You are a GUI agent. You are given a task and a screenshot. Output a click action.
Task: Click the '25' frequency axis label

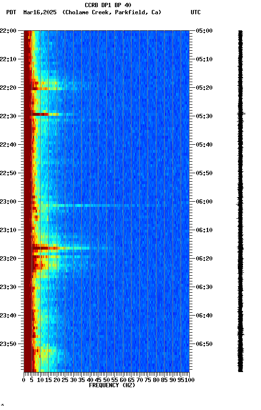[x=65, y=380]
